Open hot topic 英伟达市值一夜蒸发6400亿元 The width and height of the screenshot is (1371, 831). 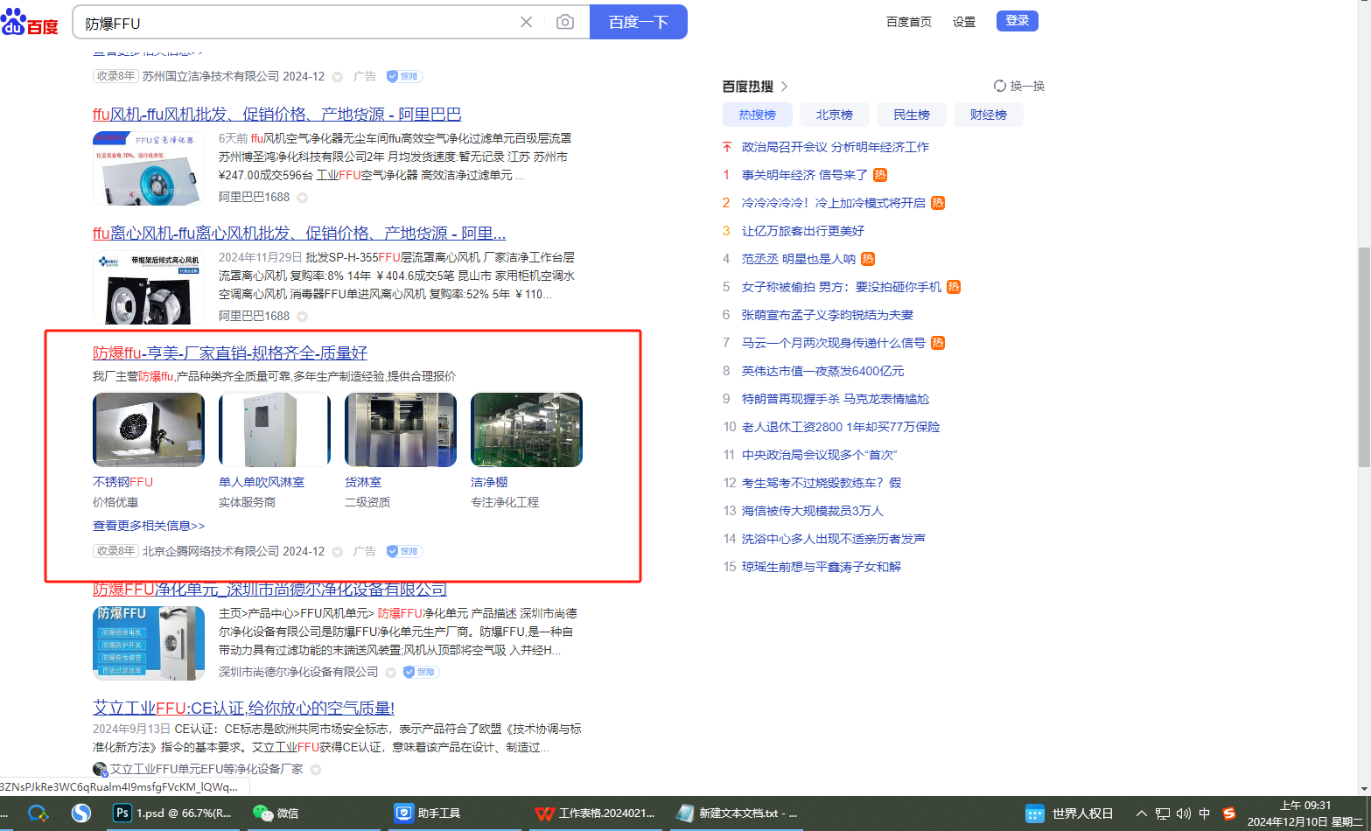[x=823, y=371]
